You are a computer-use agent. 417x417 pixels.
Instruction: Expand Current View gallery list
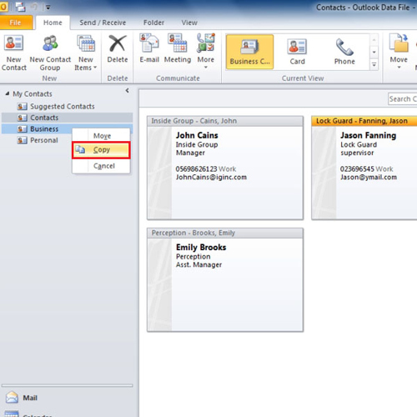coord(374,65)
